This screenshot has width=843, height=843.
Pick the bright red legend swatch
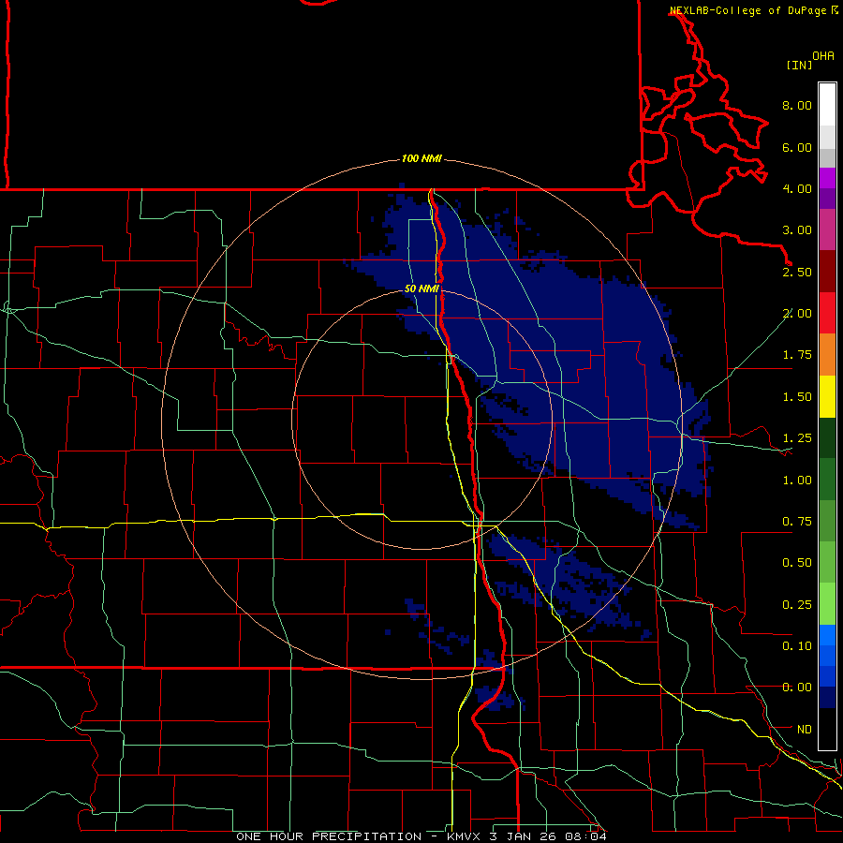pos(827,313)
